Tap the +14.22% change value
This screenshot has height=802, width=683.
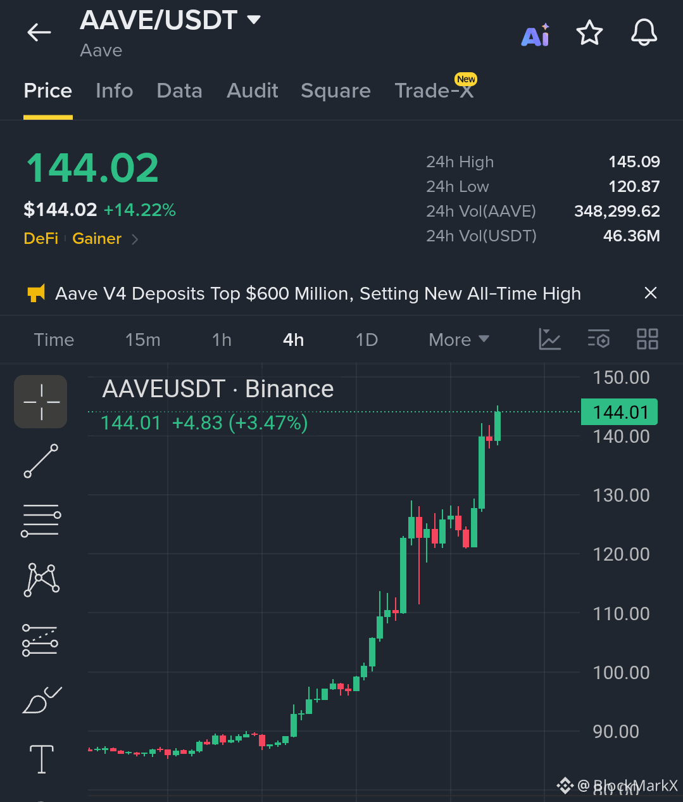tap(140, 210)
